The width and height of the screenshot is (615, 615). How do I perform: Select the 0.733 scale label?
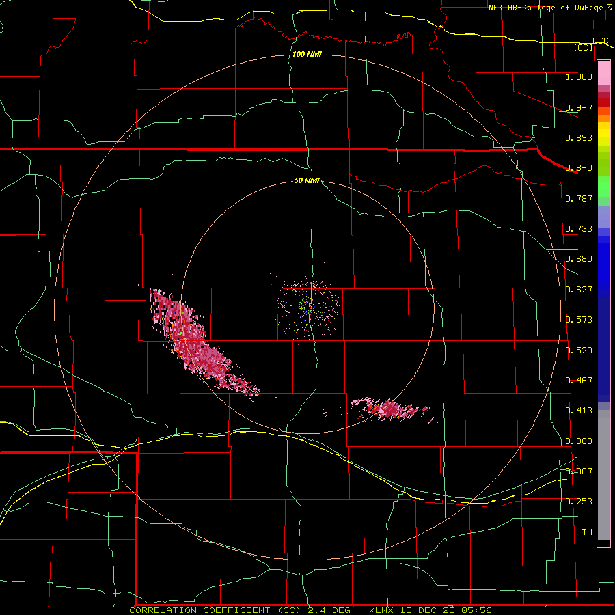579,229
